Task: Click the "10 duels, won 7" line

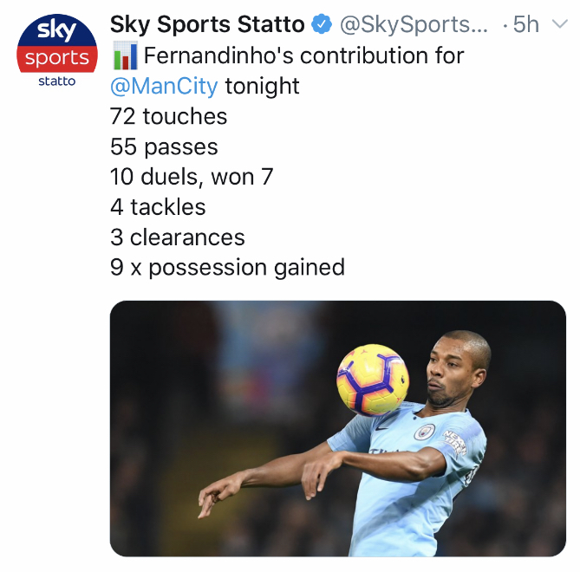Action: coord(192,178)
